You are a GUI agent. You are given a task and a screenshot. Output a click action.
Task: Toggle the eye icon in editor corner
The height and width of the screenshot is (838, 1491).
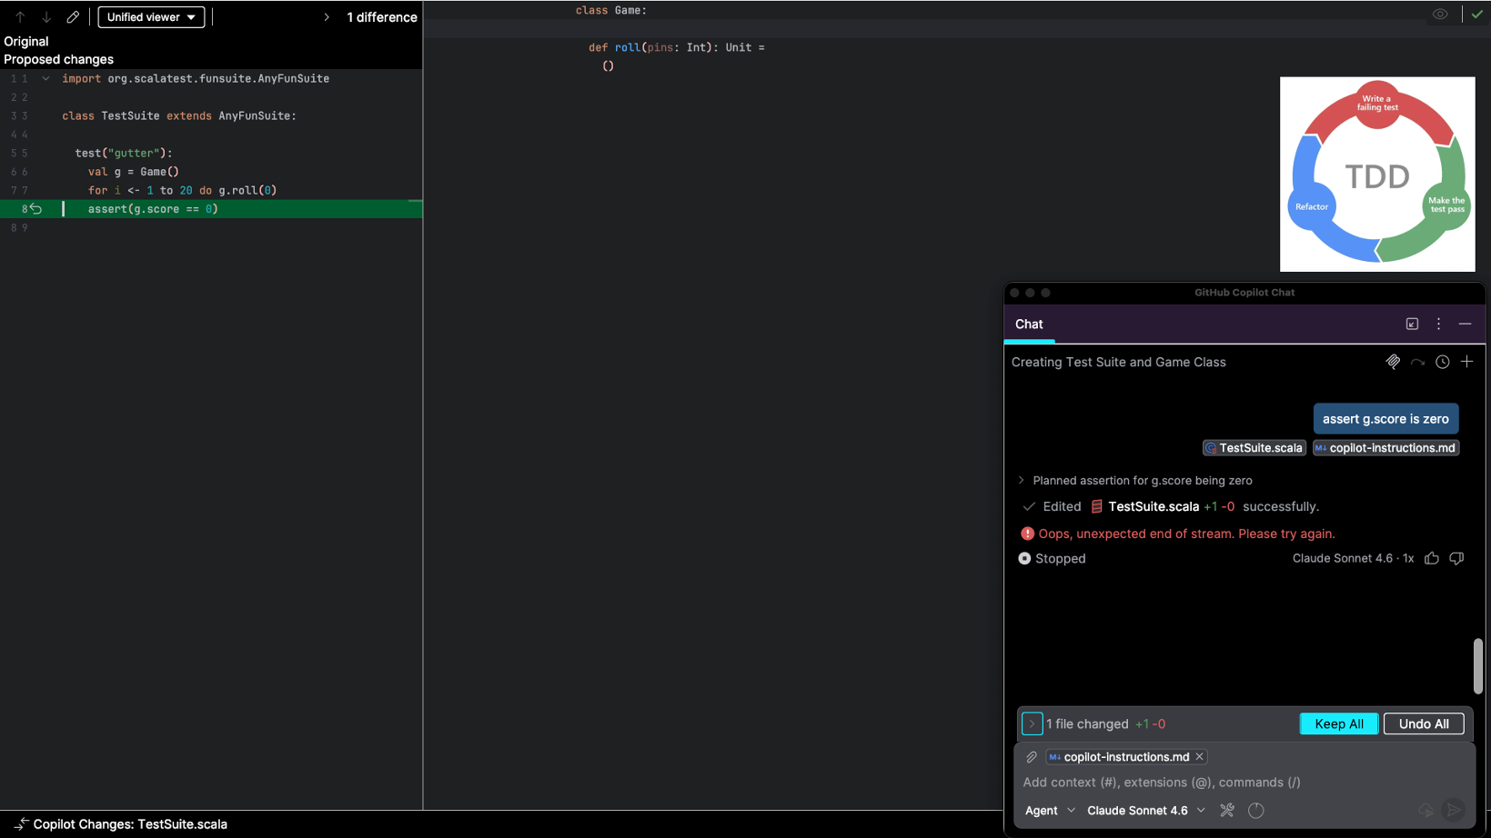tap(1439, 15)
